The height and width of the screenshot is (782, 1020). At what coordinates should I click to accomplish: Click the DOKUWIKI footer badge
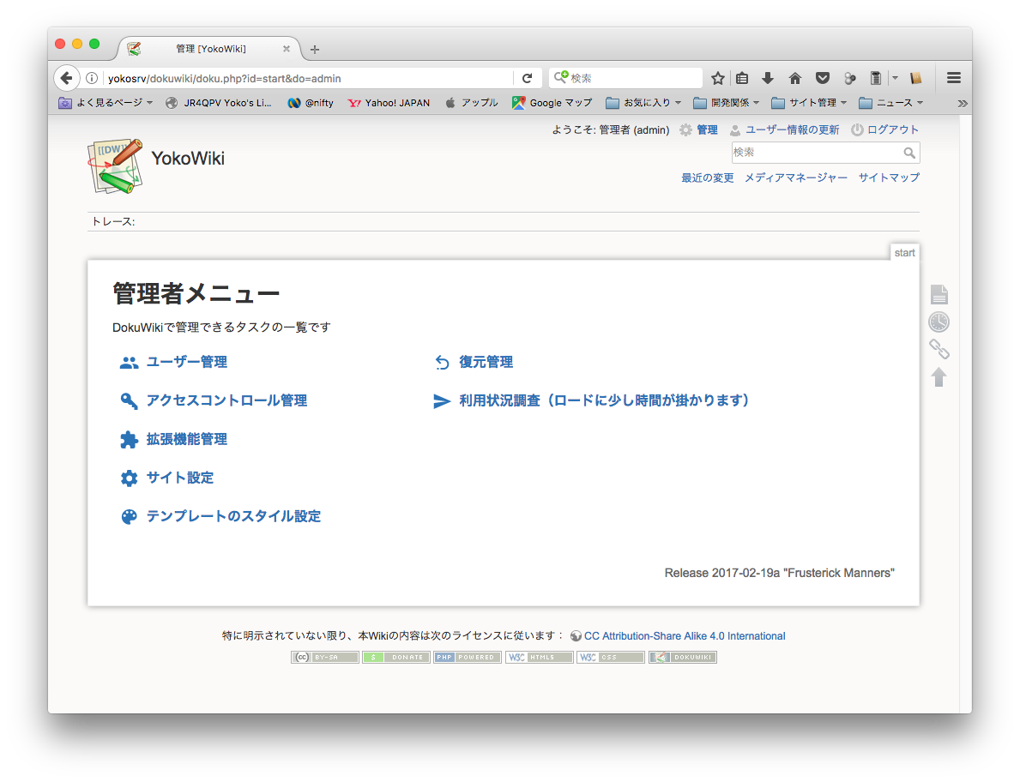click(682, 657)
